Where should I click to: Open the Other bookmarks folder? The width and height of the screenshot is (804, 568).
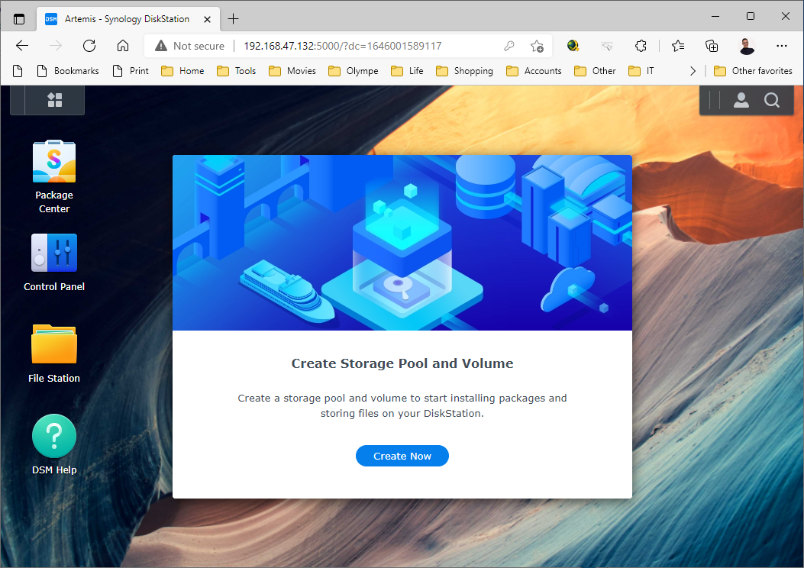click(596, 71)
